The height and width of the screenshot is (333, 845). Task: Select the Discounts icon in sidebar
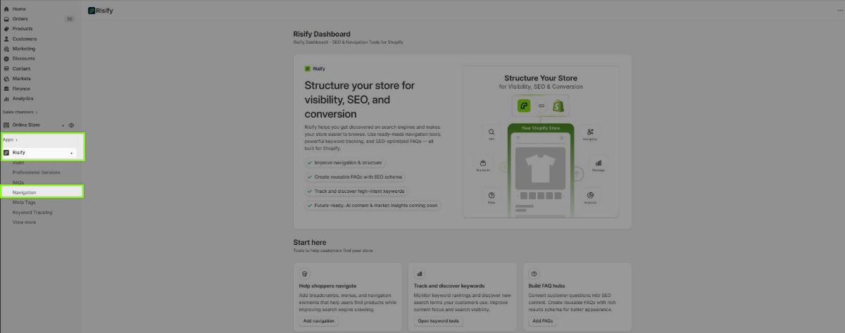(6, 58)
